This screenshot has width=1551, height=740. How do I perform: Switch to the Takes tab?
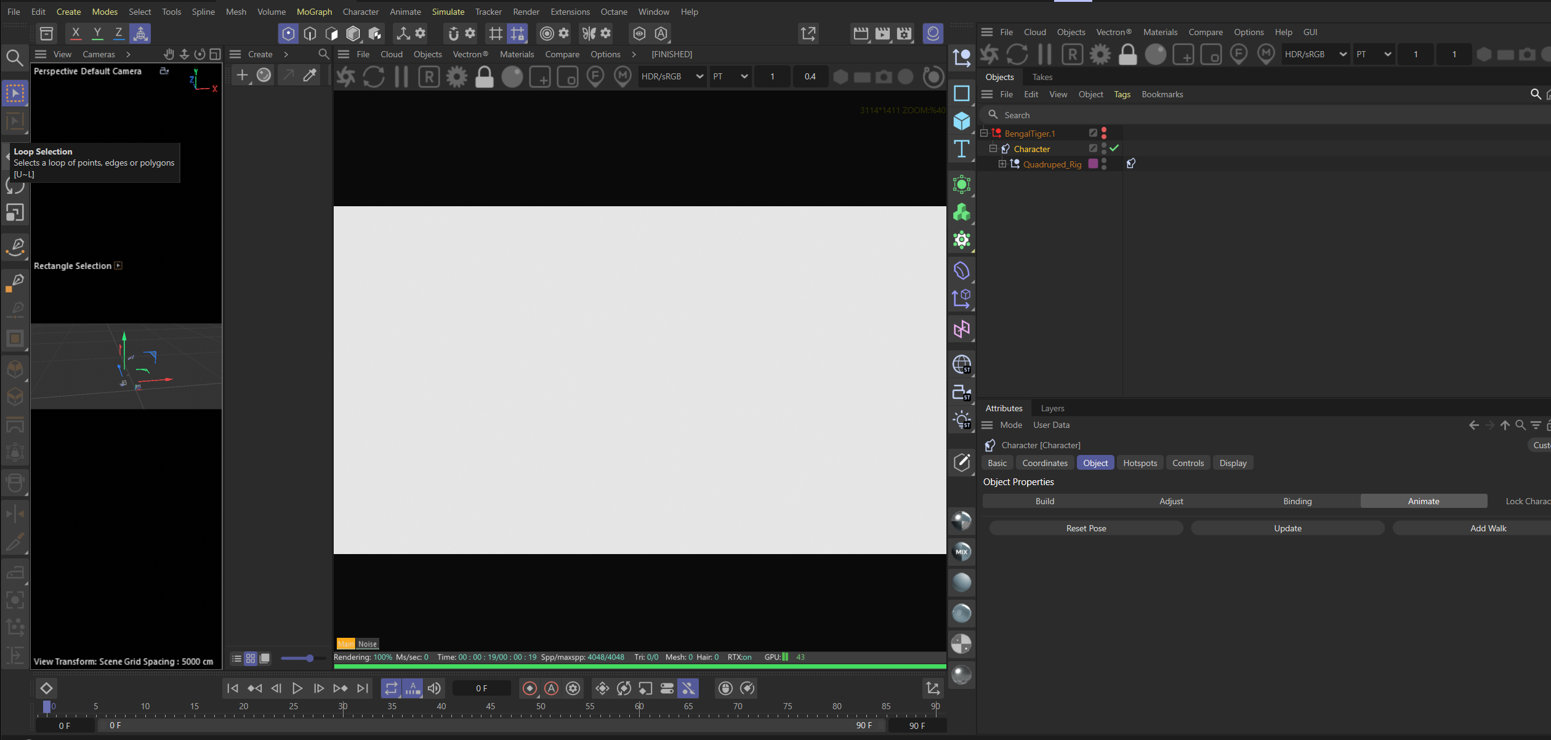coord(1042,77)
